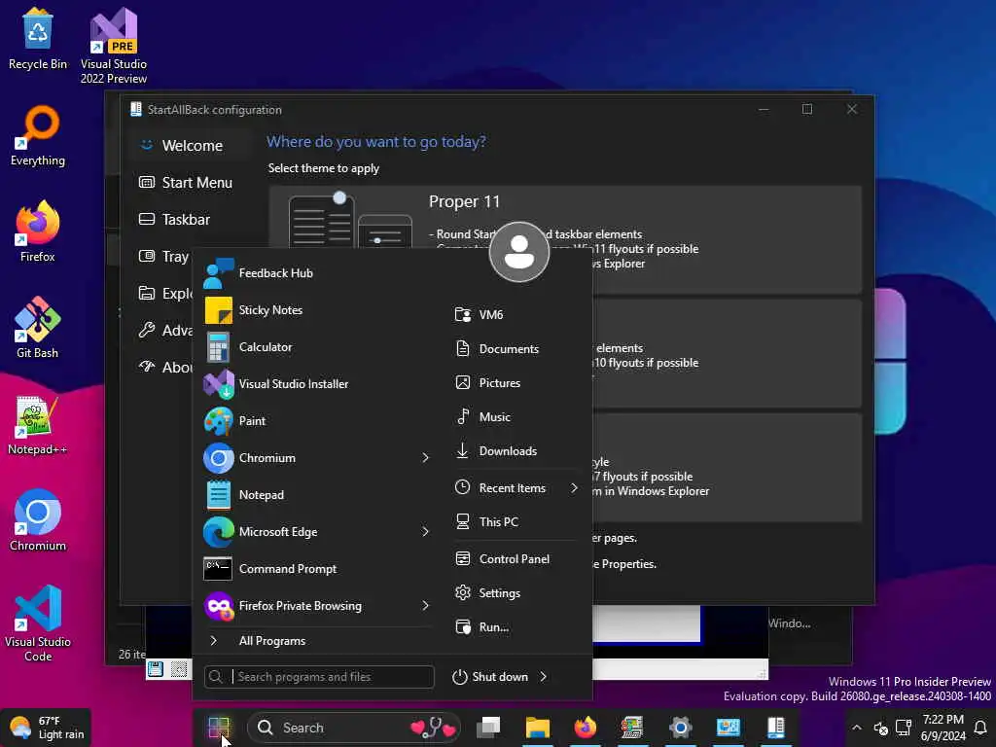Image resolution: width=996 pixels, height=747 pixels.
Task: Click the user account avatar picture
Action: pos(519,252)
